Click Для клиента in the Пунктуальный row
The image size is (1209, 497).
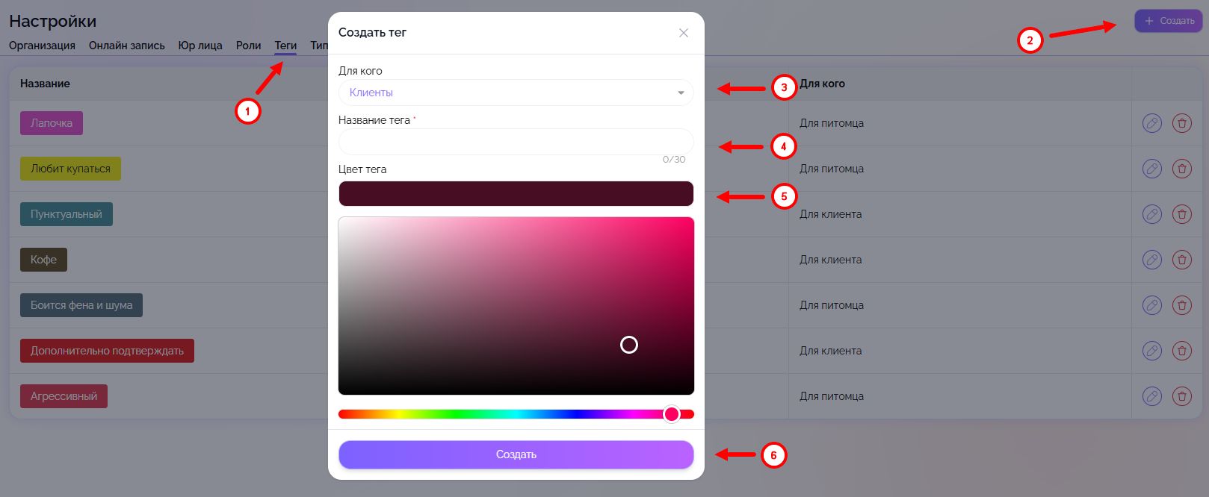coord(831,214)
